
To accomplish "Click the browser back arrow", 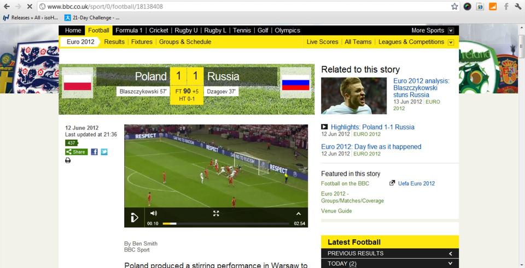I will (7, 7).
